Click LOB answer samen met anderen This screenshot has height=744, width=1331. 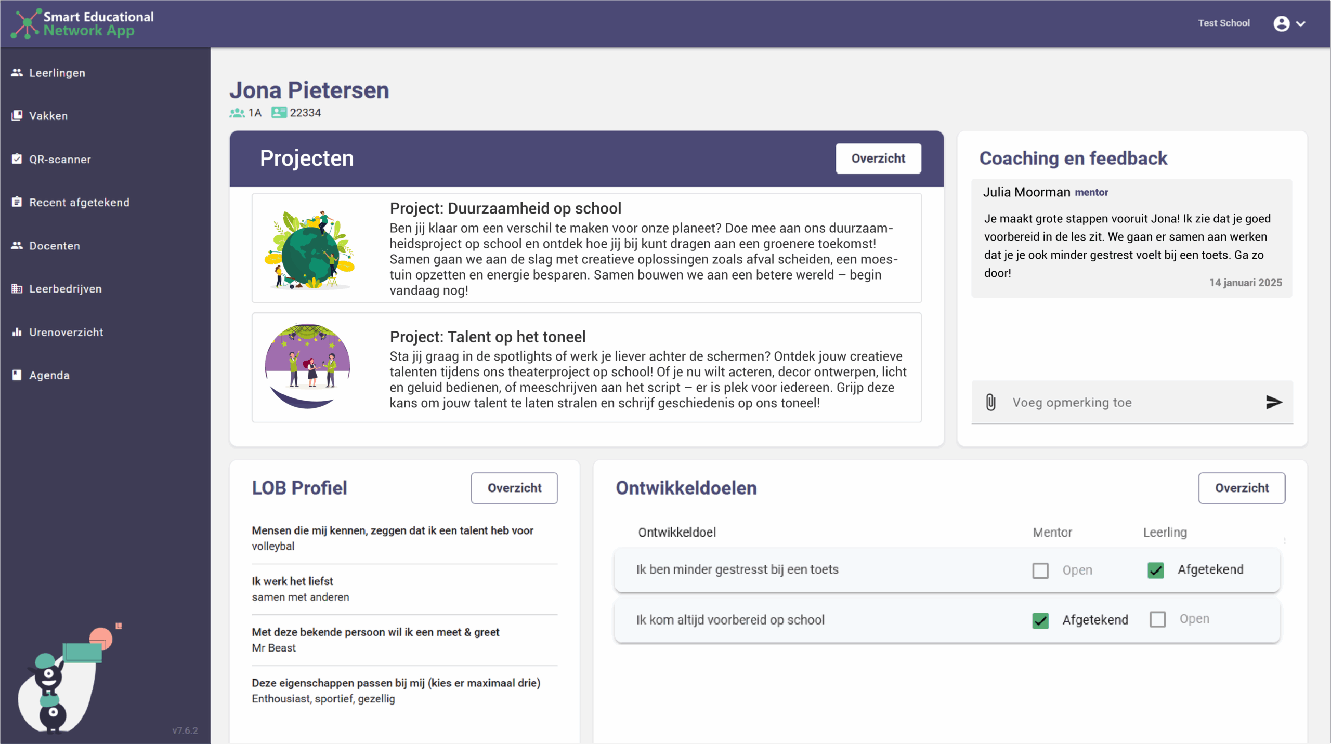301,597
